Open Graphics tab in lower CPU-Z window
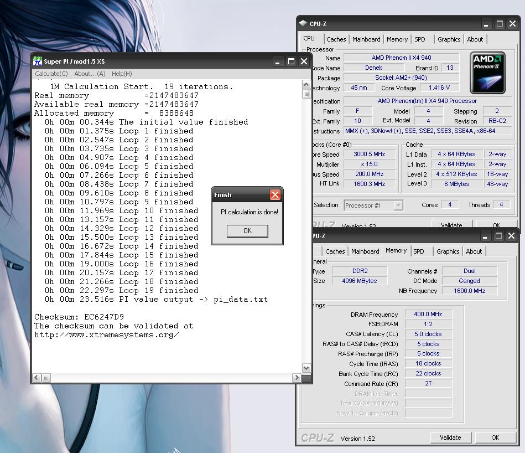The width and height of the screenshot is (525, 453). [448, 251]
